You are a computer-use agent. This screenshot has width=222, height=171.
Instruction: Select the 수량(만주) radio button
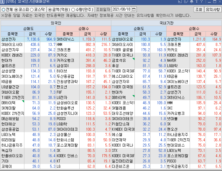tap(73, 10)
